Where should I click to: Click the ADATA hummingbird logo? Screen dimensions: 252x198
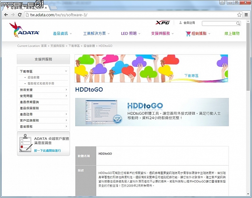click(x=24, y=30)
